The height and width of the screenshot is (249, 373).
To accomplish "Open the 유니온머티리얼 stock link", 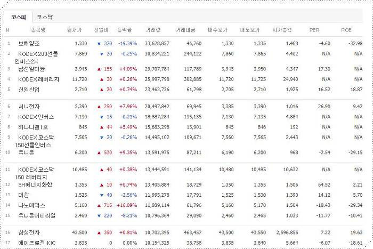I will point(37,215).
